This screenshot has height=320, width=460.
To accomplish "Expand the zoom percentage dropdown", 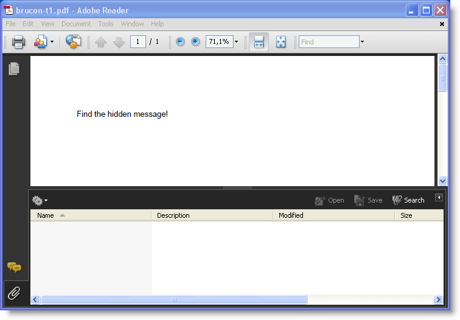I will tap(236, 42).
